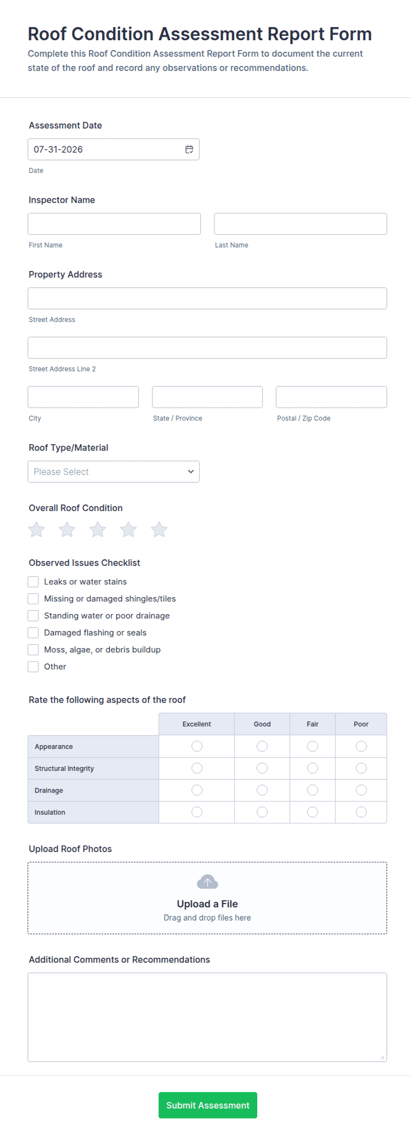Image resolution: width=411 pixels, height=1140 pixels.
Task: Select Poor for Insulation
Action: 361,812
